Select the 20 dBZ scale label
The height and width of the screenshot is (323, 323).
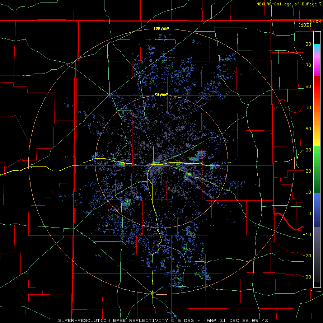(x=308, y=171)
